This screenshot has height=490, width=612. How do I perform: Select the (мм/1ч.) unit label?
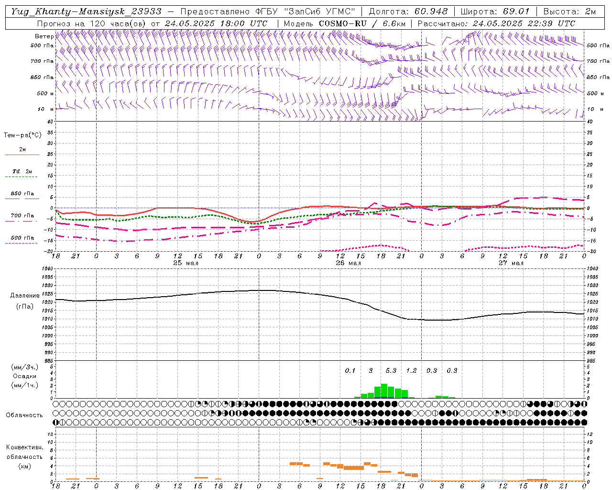tap(25, 385)
